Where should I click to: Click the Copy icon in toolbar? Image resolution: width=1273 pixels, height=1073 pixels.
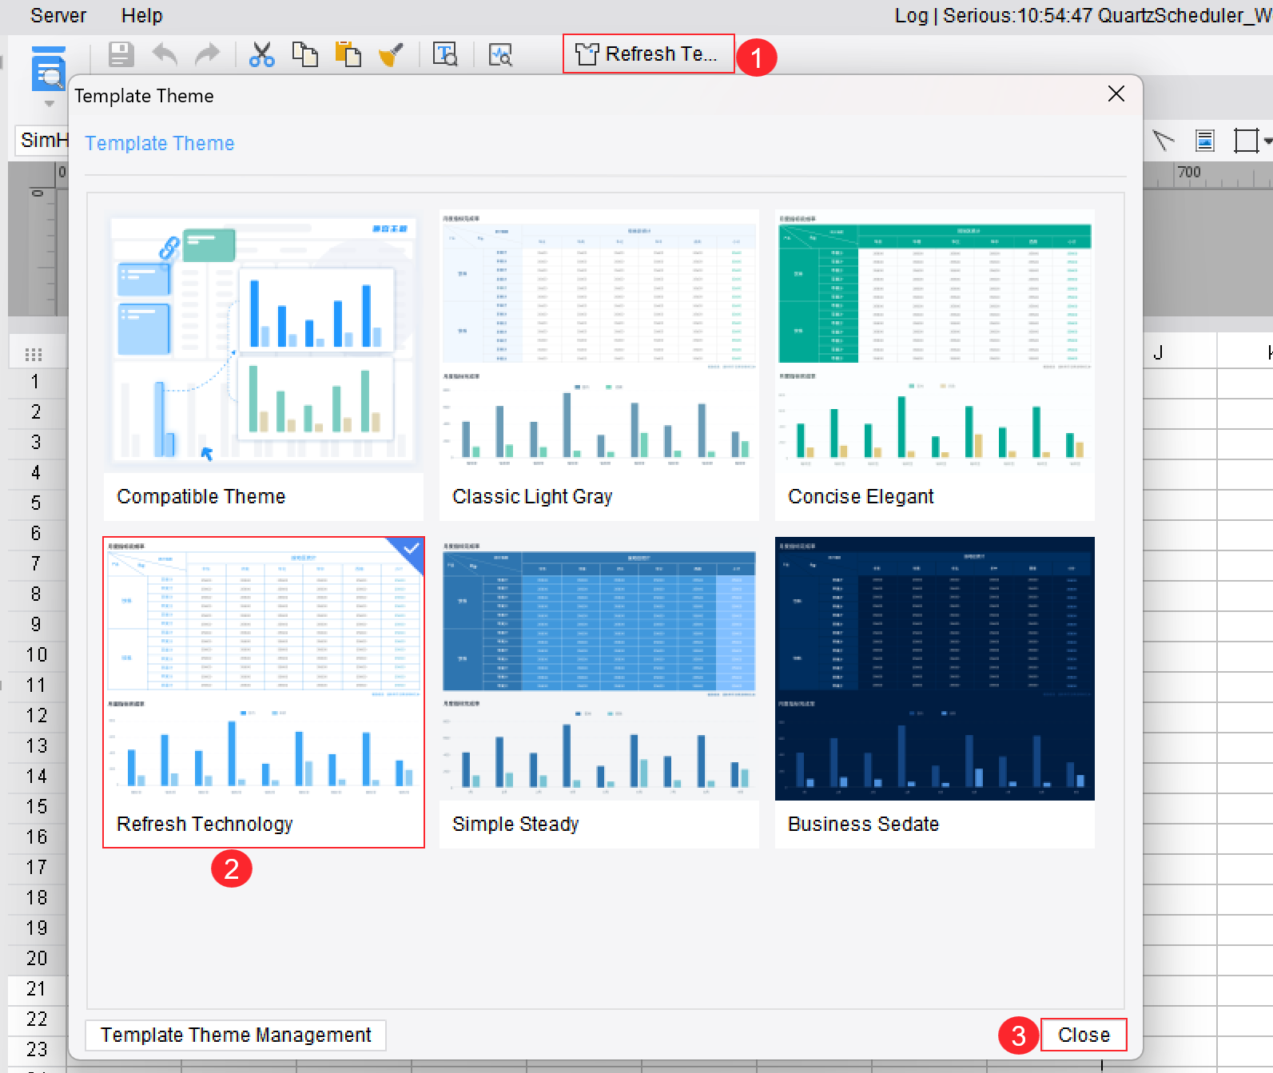(x=304, y=54)
